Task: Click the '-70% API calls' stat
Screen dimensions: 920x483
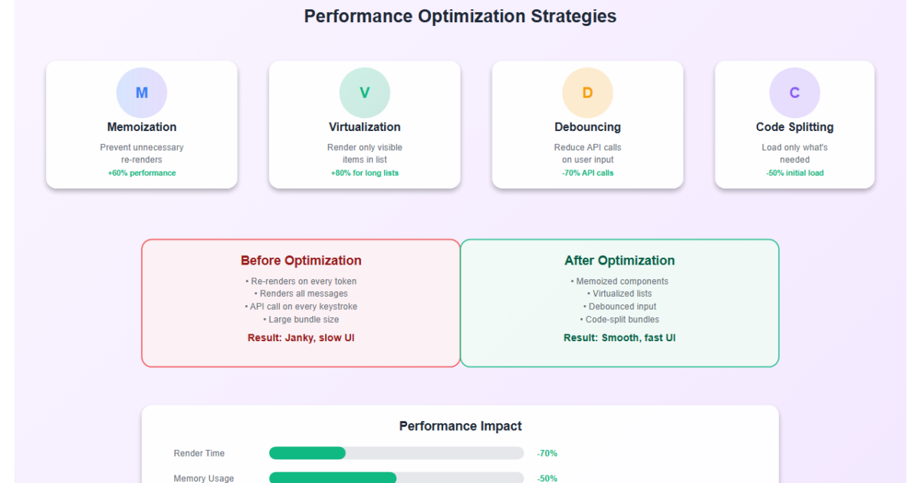Action: pos(587,173)
